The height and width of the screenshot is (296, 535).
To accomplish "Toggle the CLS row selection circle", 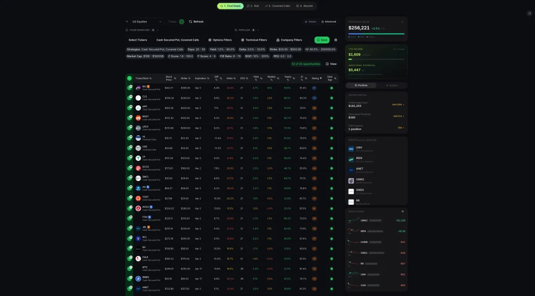I will [130, 98].
